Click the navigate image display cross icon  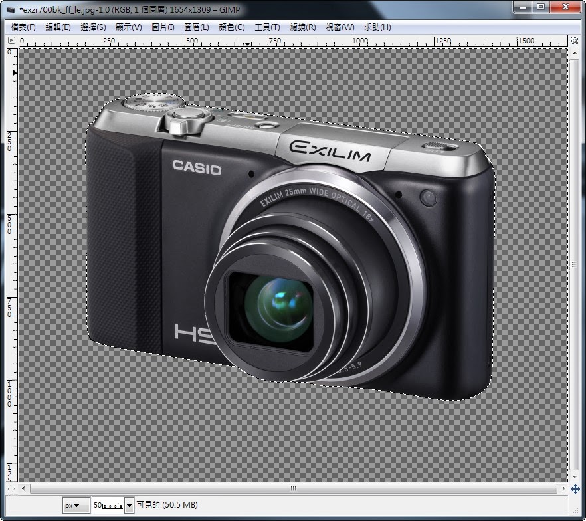[575, 489]
